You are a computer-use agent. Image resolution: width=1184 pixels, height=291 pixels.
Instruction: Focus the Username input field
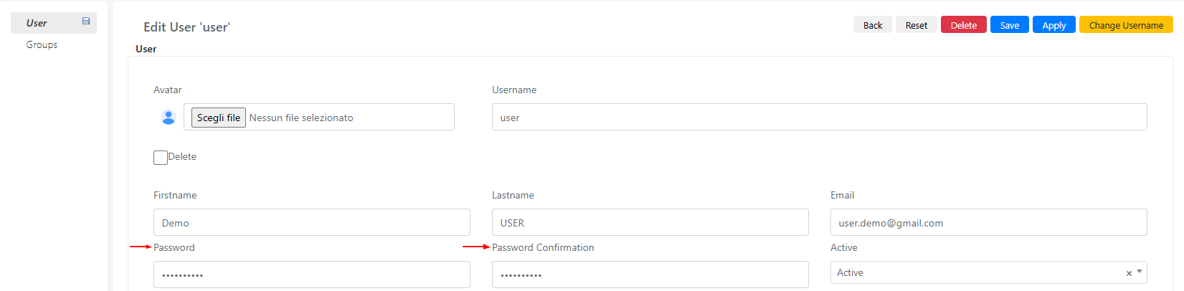(820, 117)
